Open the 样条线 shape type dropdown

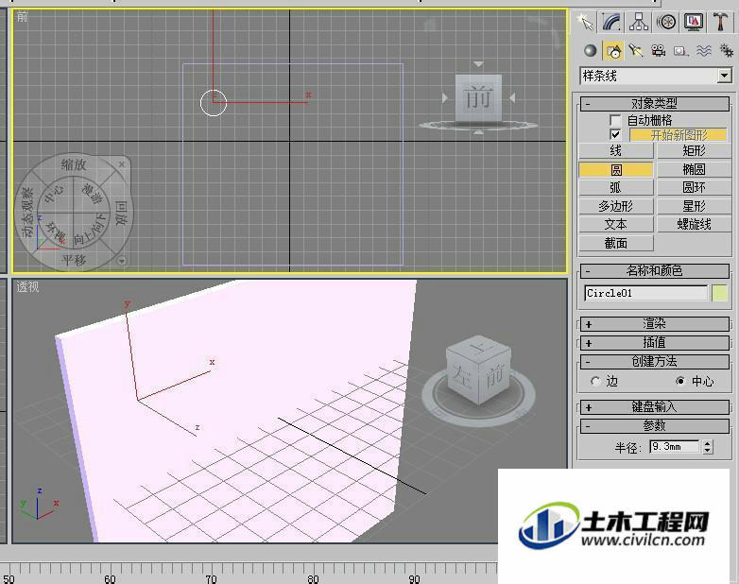pyautogui.click(x=725, y=76)
